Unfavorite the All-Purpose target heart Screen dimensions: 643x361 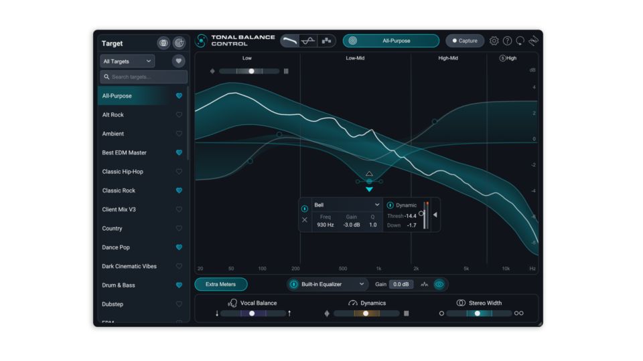180,96
